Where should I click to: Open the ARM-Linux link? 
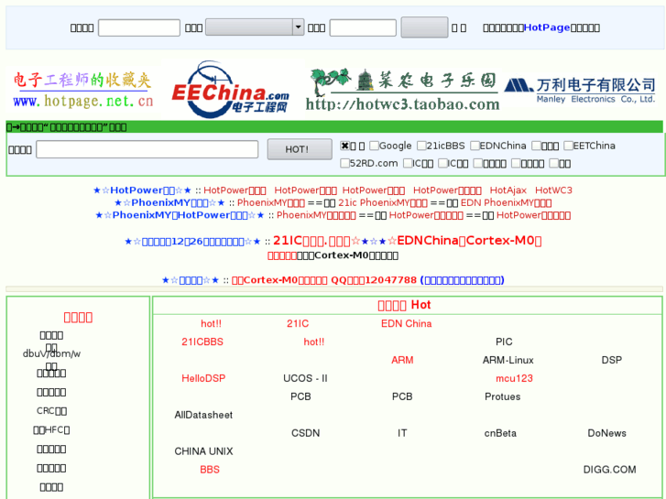pyautogui.click(x=508, y=360)
